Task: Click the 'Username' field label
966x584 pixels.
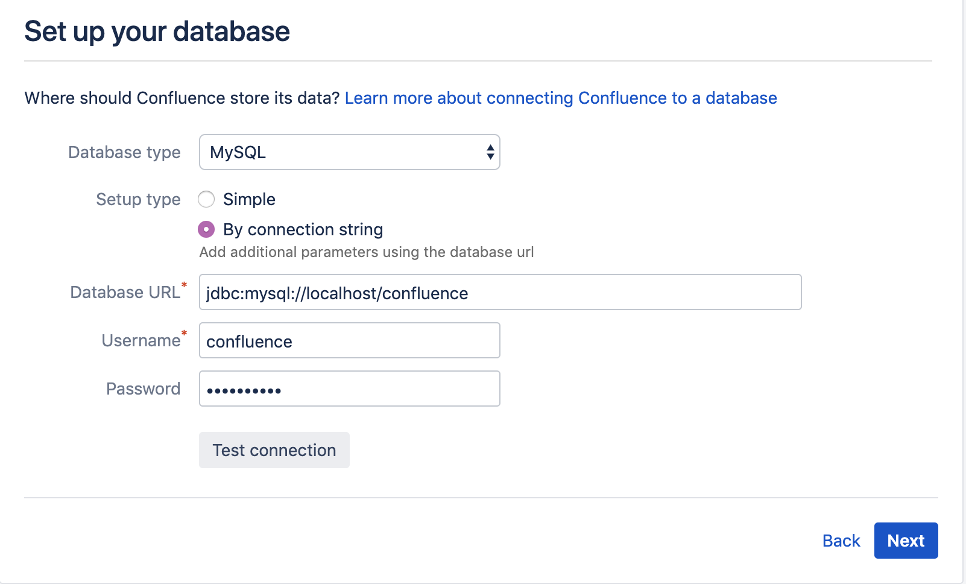Action: click(141, 340)
